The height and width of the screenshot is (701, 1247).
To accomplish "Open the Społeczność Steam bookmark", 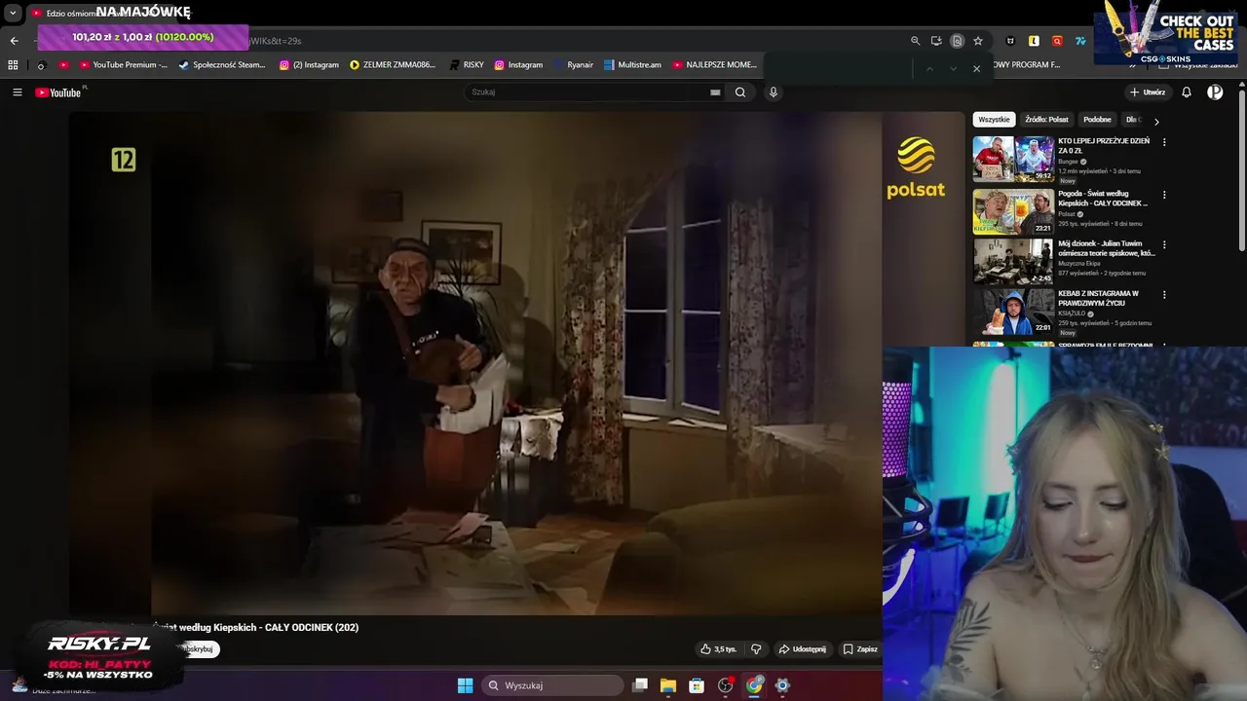I will click(x=221, y=65).
